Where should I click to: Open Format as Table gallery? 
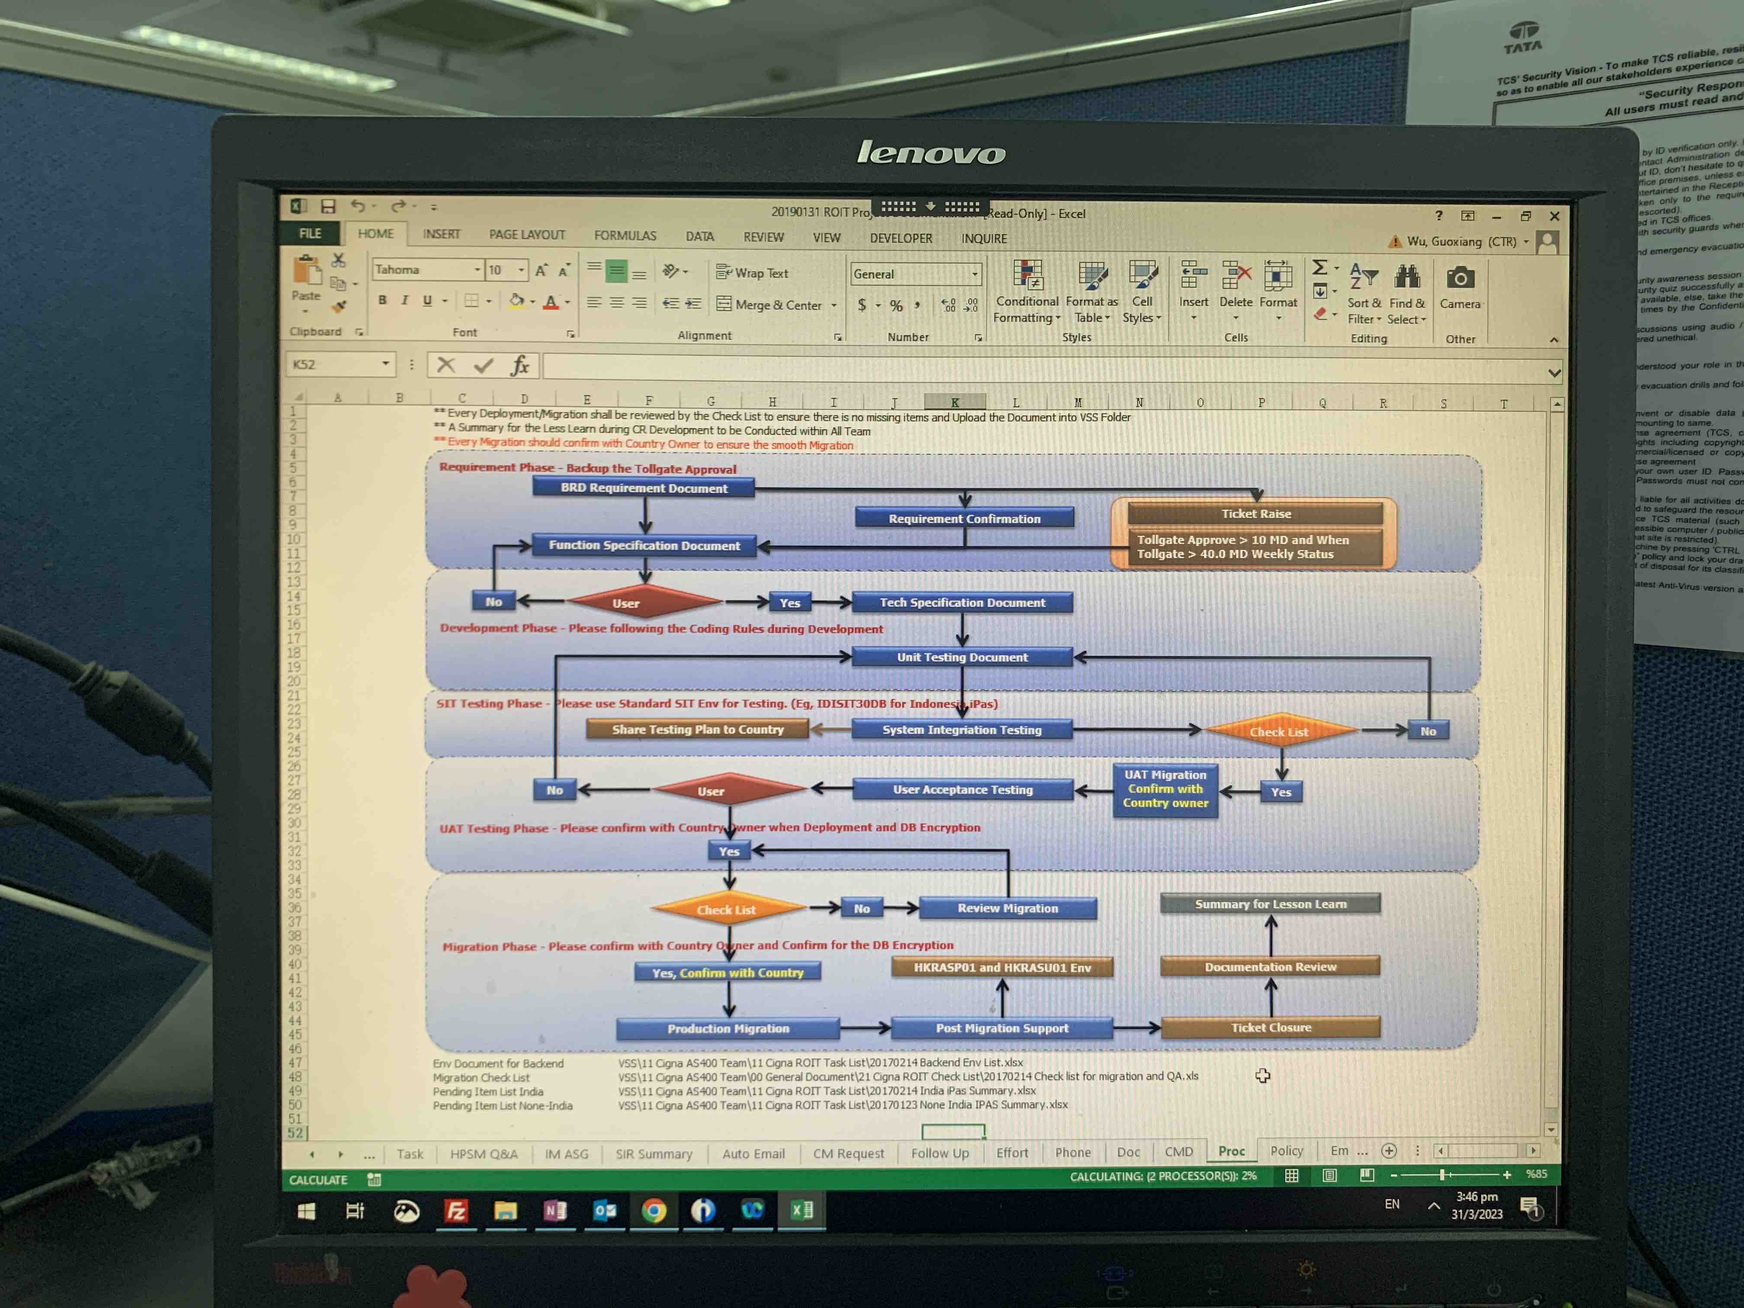(x=1092, y=292)
